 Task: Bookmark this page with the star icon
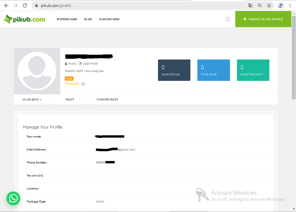(269, 5)
